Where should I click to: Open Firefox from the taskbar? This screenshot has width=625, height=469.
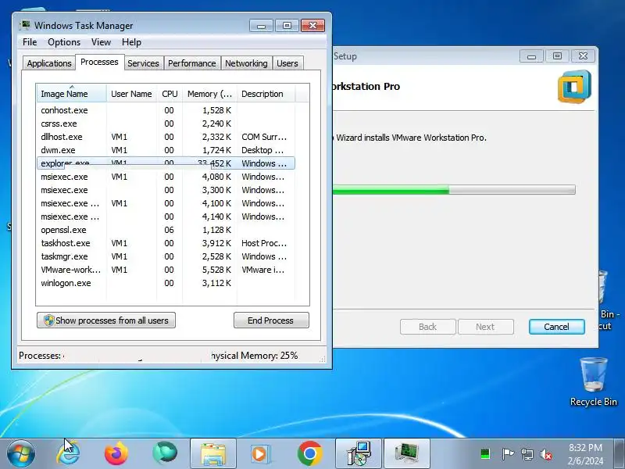pyautogui.click(x=116, y=453)
